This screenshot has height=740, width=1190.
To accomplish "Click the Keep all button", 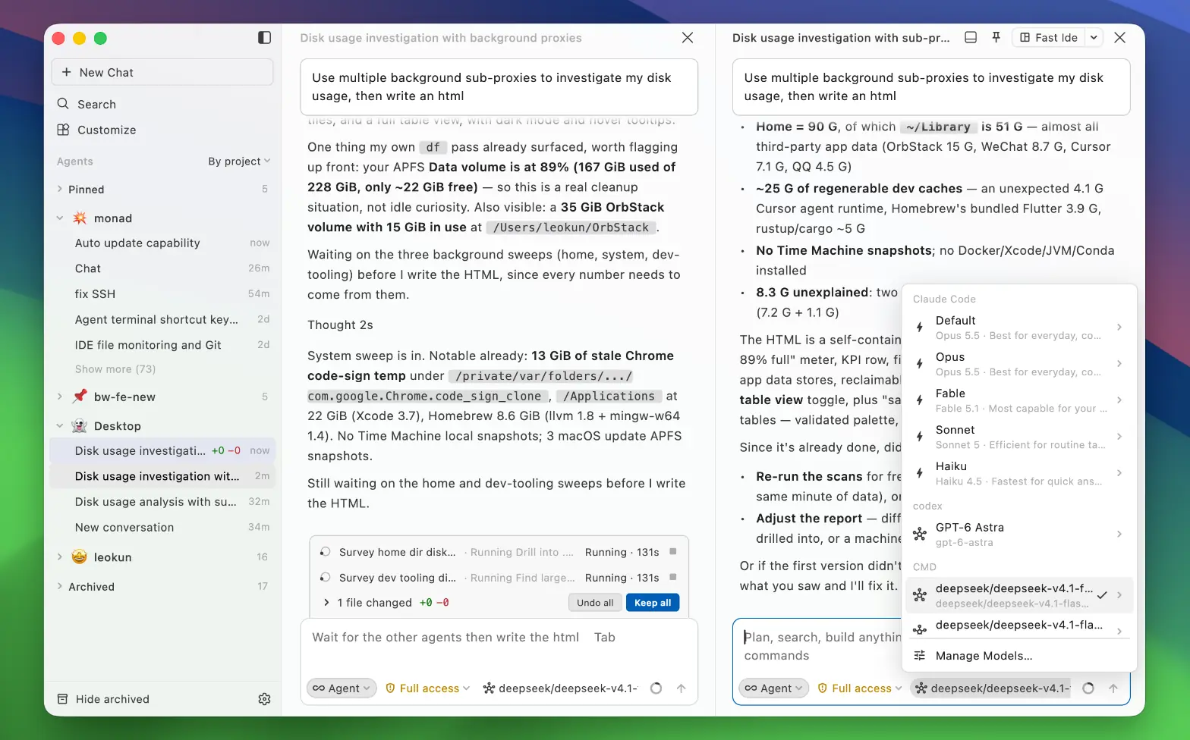I will 653,603.
